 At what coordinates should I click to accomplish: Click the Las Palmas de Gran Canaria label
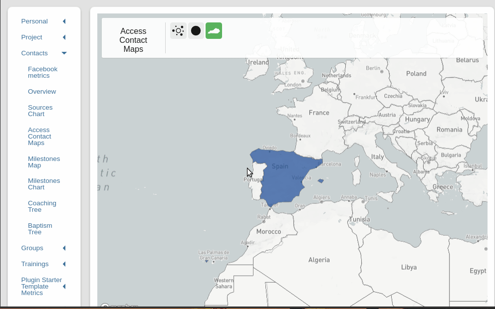(x=214, y=255)
